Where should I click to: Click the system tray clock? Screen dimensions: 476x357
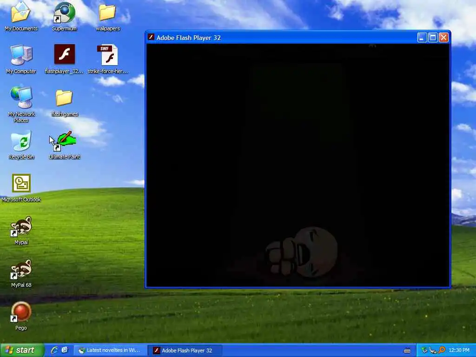point(459,350)
